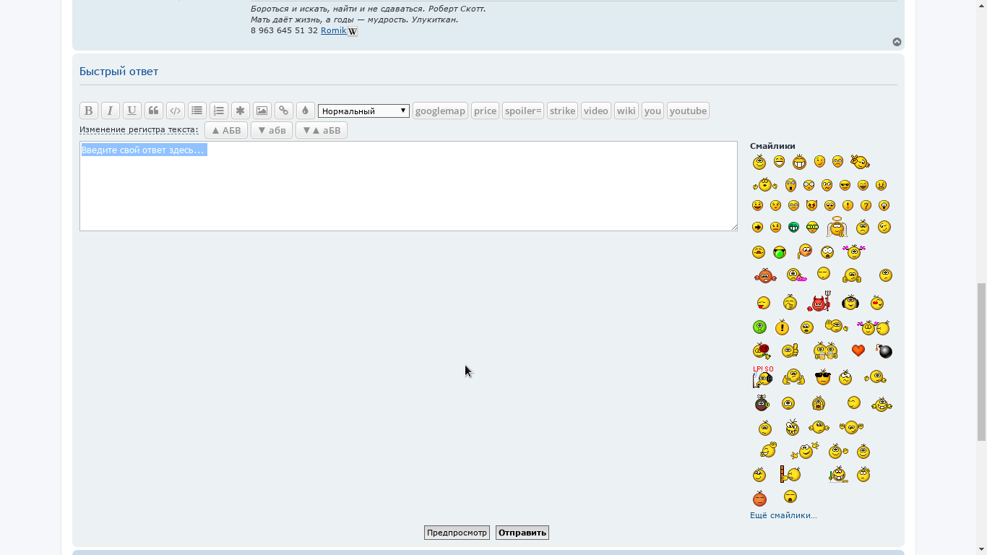
Task: Apply the strike tag button
Action: pos(562,111)
